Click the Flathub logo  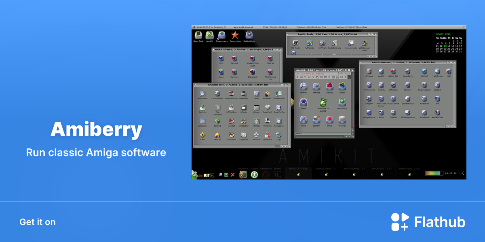tap(428, 222)
